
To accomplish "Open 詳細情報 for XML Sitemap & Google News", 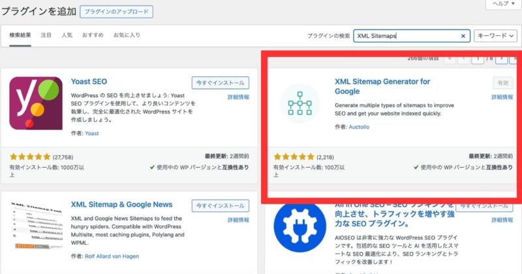I will click(x=238, y=220).
